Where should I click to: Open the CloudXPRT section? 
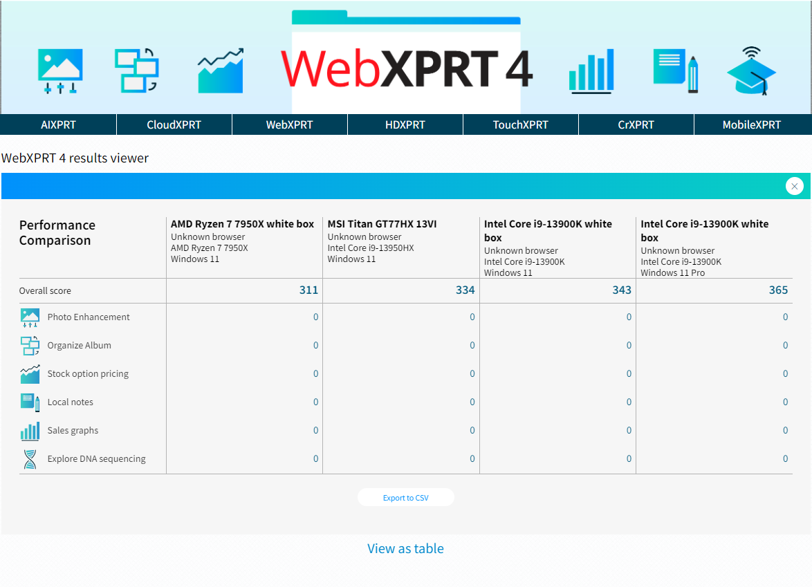(174, 124)
